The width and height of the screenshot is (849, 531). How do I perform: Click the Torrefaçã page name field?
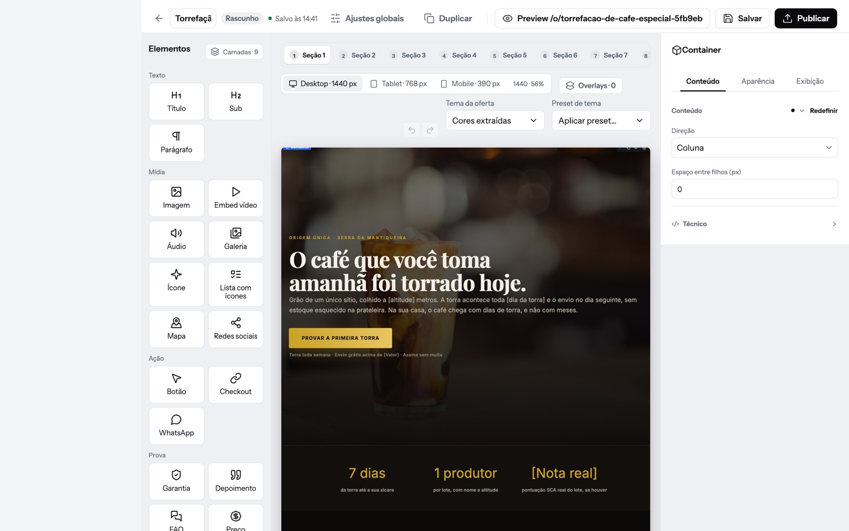coord(193,19)
